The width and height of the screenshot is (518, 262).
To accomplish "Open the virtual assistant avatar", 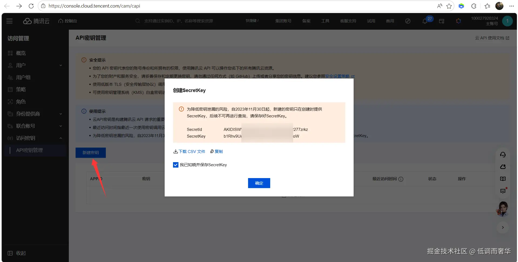I will pos(503,209).
